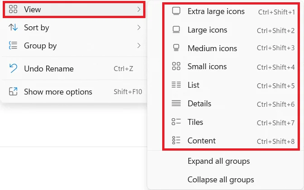Switch to Large icons view
Viewport: 304px width, 190px height.
point(231,30)
